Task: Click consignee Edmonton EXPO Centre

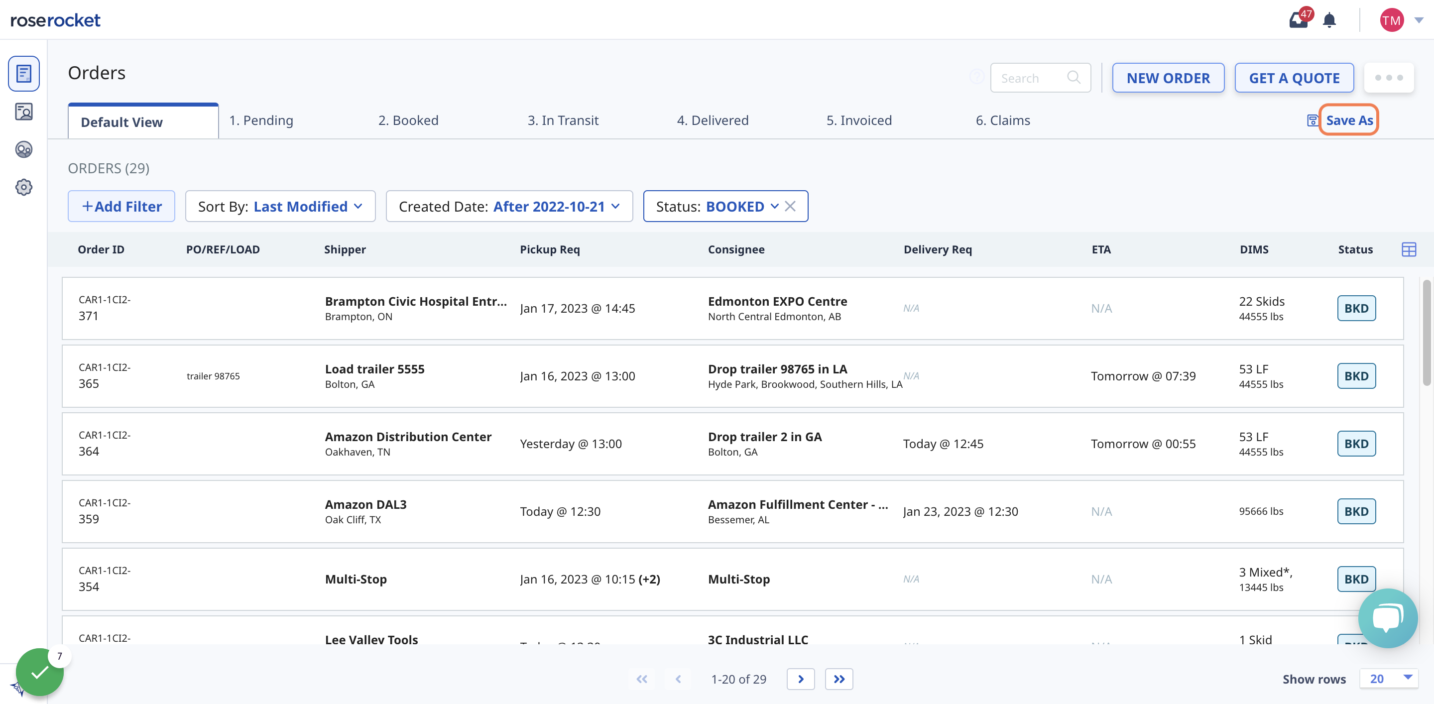Action: click(777, 301)
